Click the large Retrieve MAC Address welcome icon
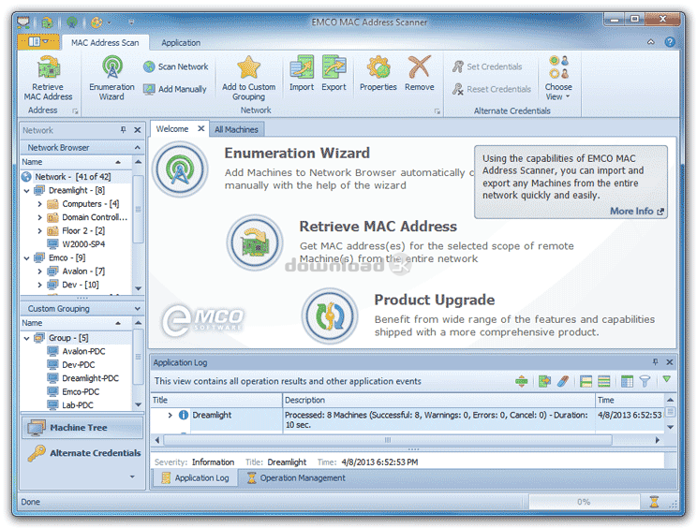The width and height of the screenshot is (697, 528). (255, 242)
